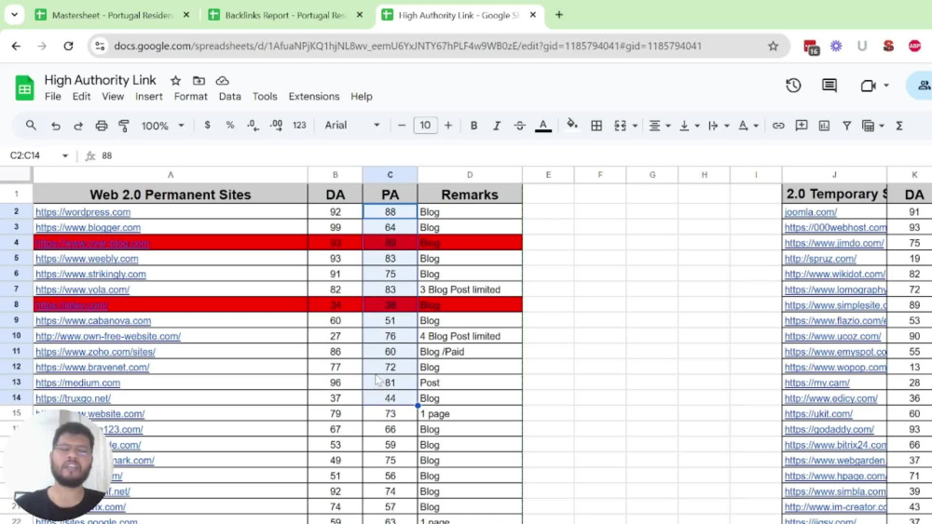
Task: Open the Format menu
Action: (191, 96)
